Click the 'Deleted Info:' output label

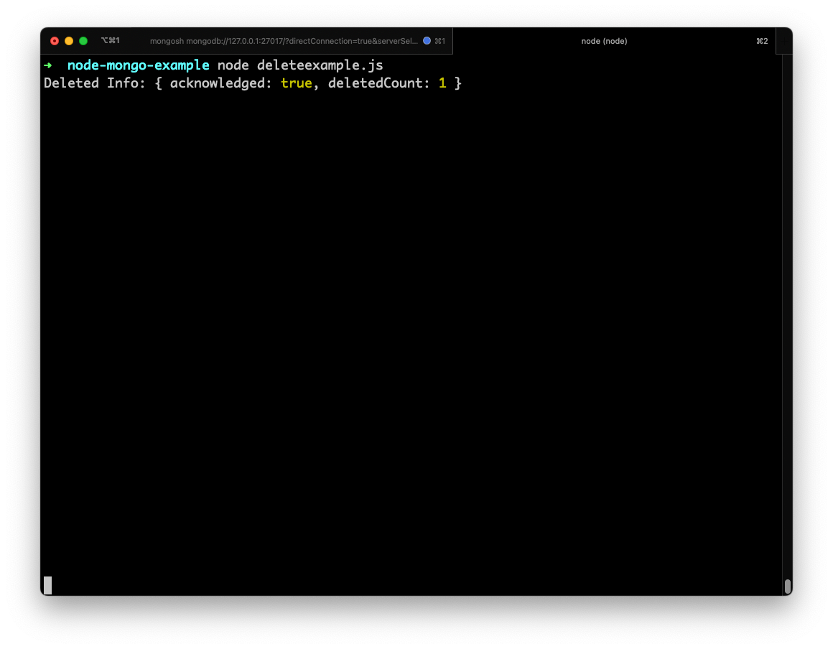(95, 83)
